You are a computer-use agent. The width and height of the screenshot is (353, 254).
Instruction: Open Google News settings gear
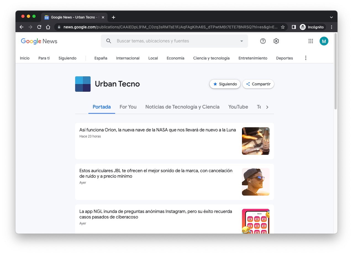click(x=276, y=41)
